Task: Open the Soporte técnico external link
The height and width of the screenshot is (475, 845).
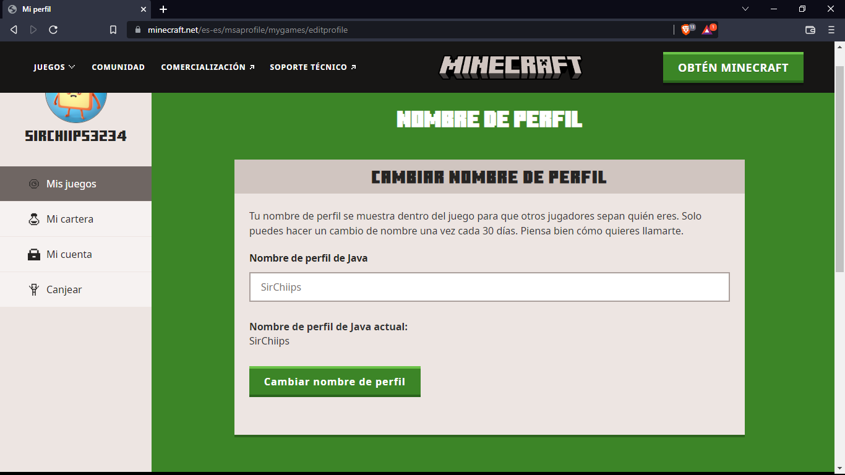Action: pos(312,67)
